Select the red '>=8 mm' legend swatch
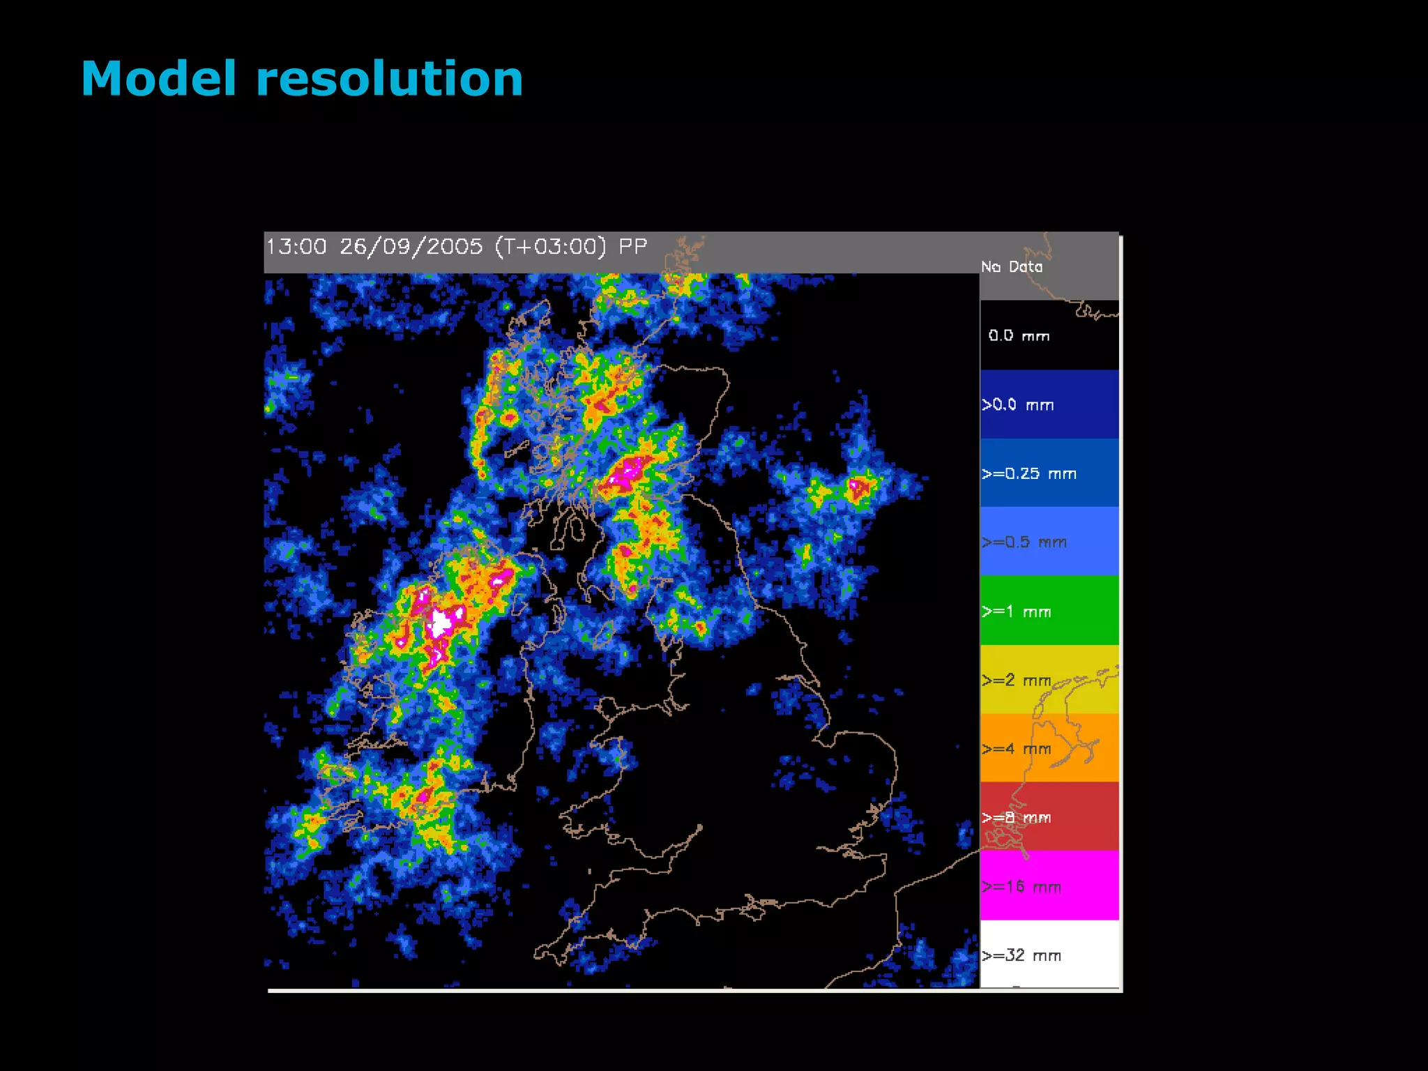This screenshot has width=1428, height=1071. click(1049, 816)
